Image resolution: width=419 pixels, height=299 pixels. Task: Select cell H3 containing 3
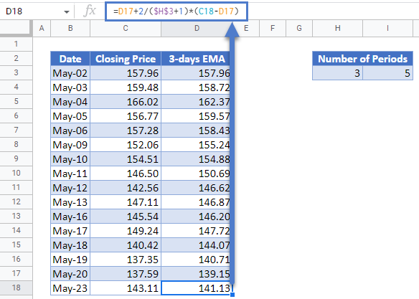tap(337, 73)
